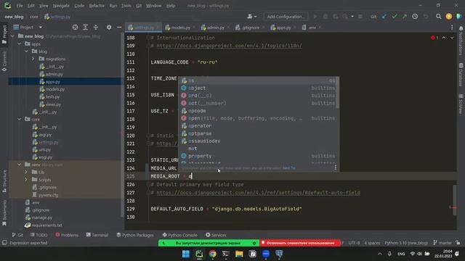465x261 pixels.
Task: Open the Database side panel
Action: (x=461, y=74)
